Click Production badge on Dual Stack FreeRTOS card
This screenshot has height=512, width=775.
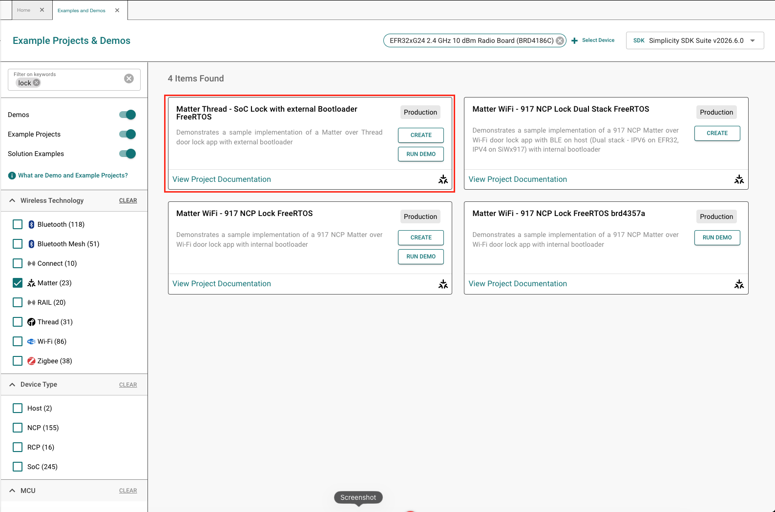click(x=716, y=112)
